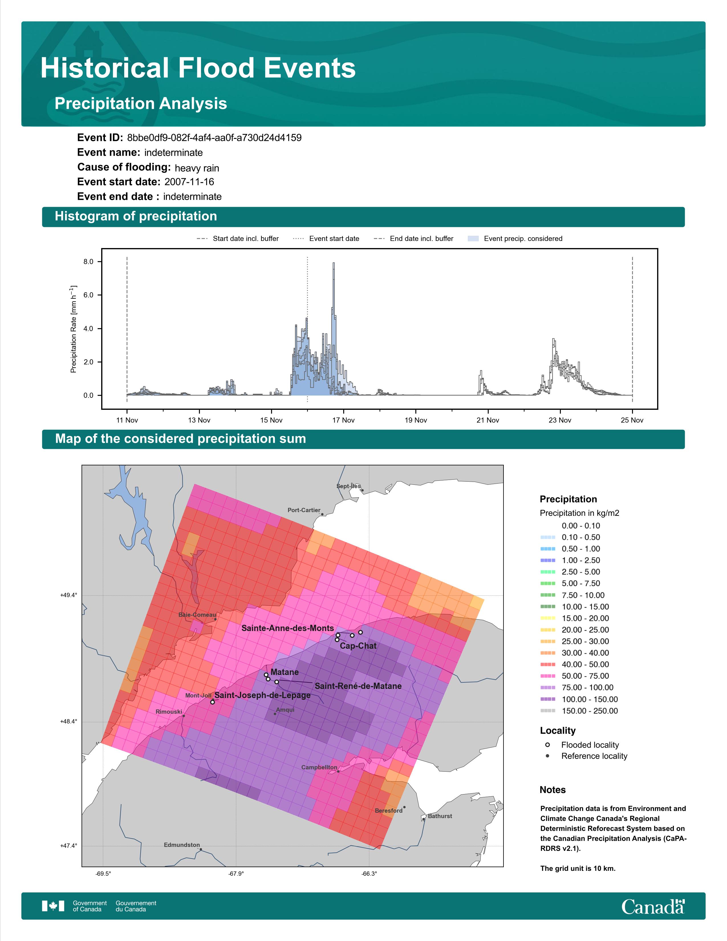
Task: Click the 30.00 - 40.00 orange legend swatch
Action: point(547,653)
